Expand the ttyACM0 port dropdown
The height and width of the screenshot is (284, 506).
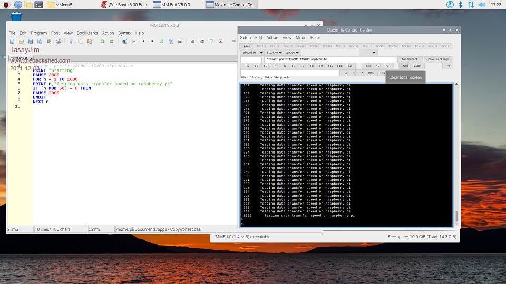point(274,53)
